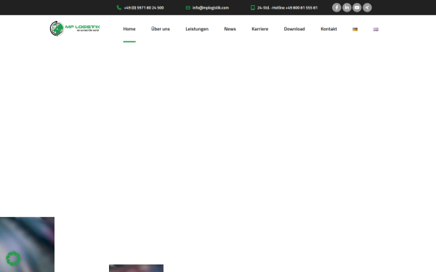Screen dimensions: 436x272
Task: Open the News page
Action: pyautogui.click(x=230, y=29)
